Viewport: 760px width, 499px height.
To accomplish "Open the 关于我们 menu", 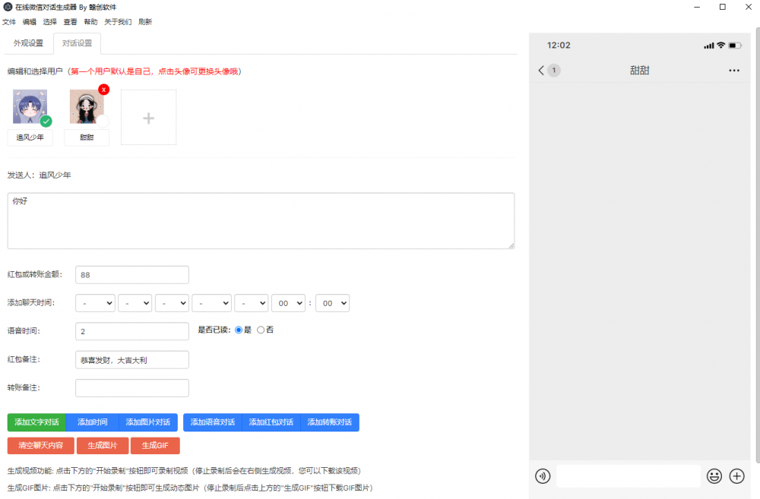I will [118, 22].
